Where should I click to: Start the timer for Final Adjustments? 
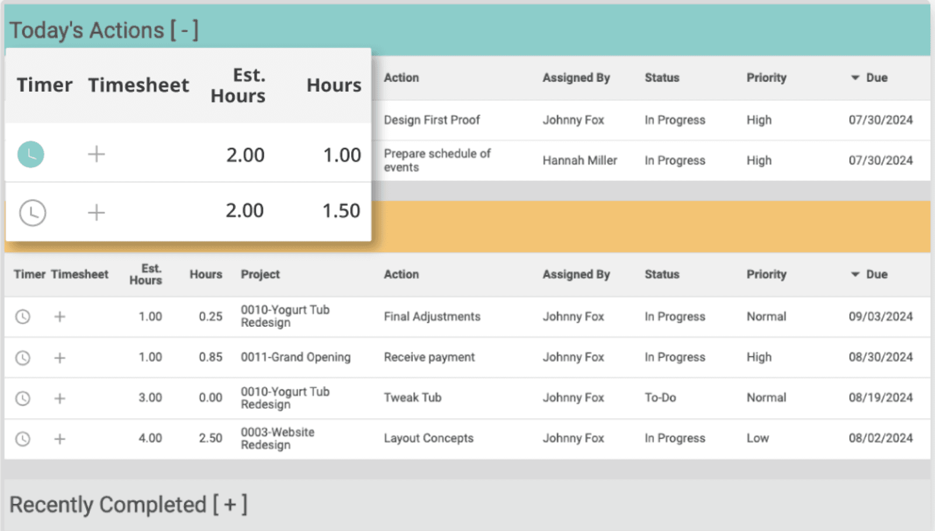pyautogui.click(x=22, y=316)
